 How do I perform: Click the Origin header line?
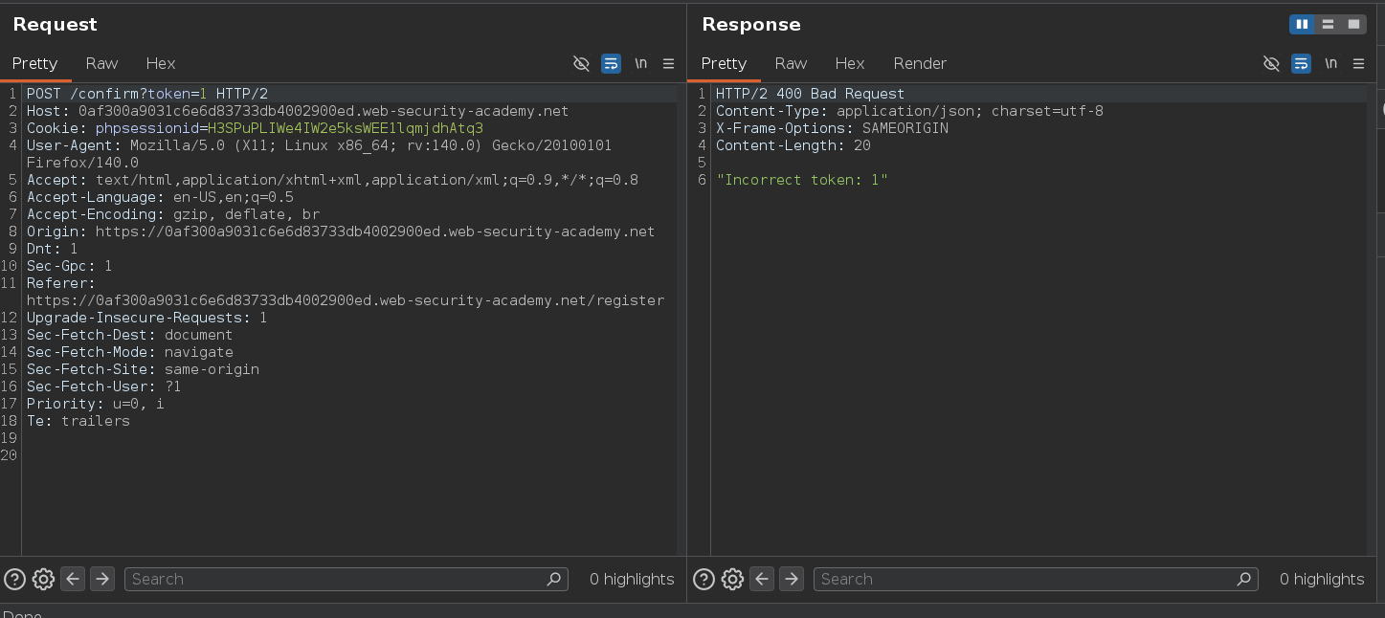coord(341,232)
